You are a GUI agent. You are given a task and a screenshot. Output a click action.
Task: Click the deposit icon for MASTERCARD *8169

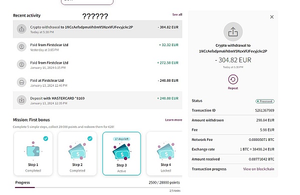point(21,100)
